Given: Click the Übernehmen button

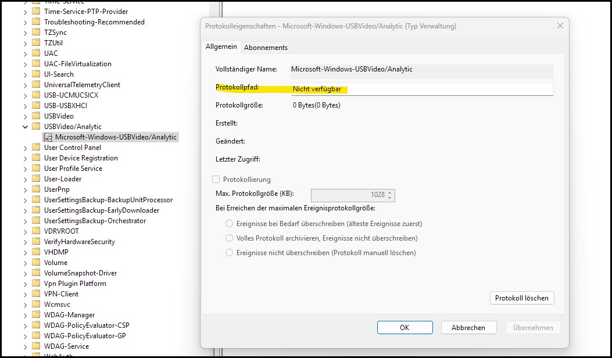Looking at the screenshot, I should pos(533,328).
